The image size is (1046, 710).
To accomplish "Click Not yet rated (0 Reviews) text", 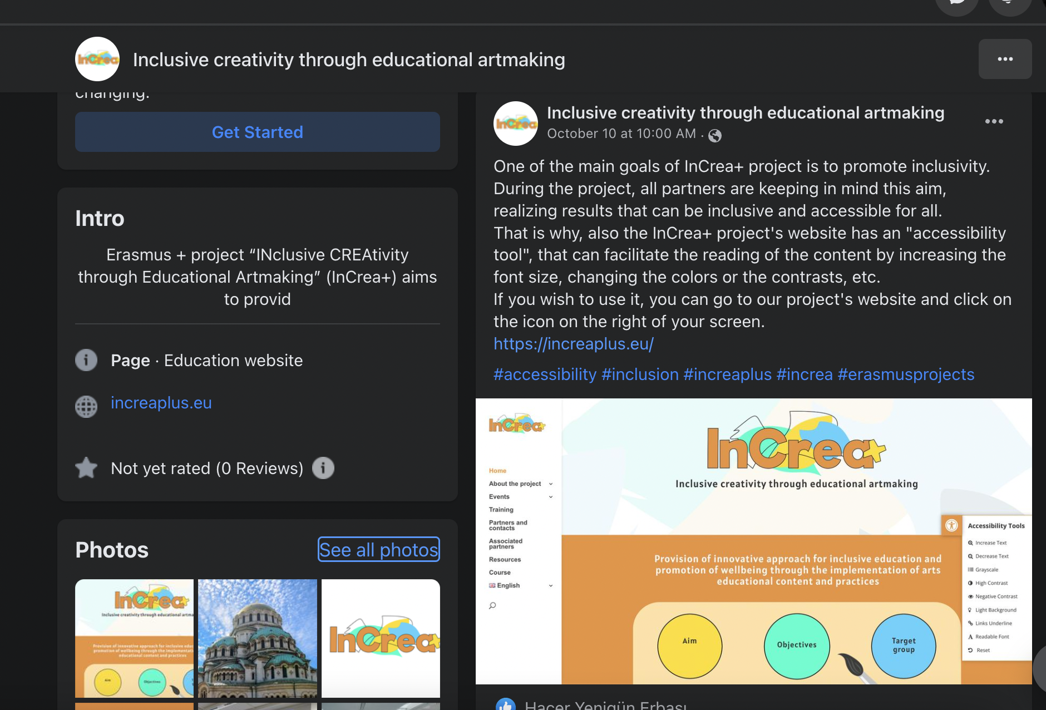I will tap(207, 469).
